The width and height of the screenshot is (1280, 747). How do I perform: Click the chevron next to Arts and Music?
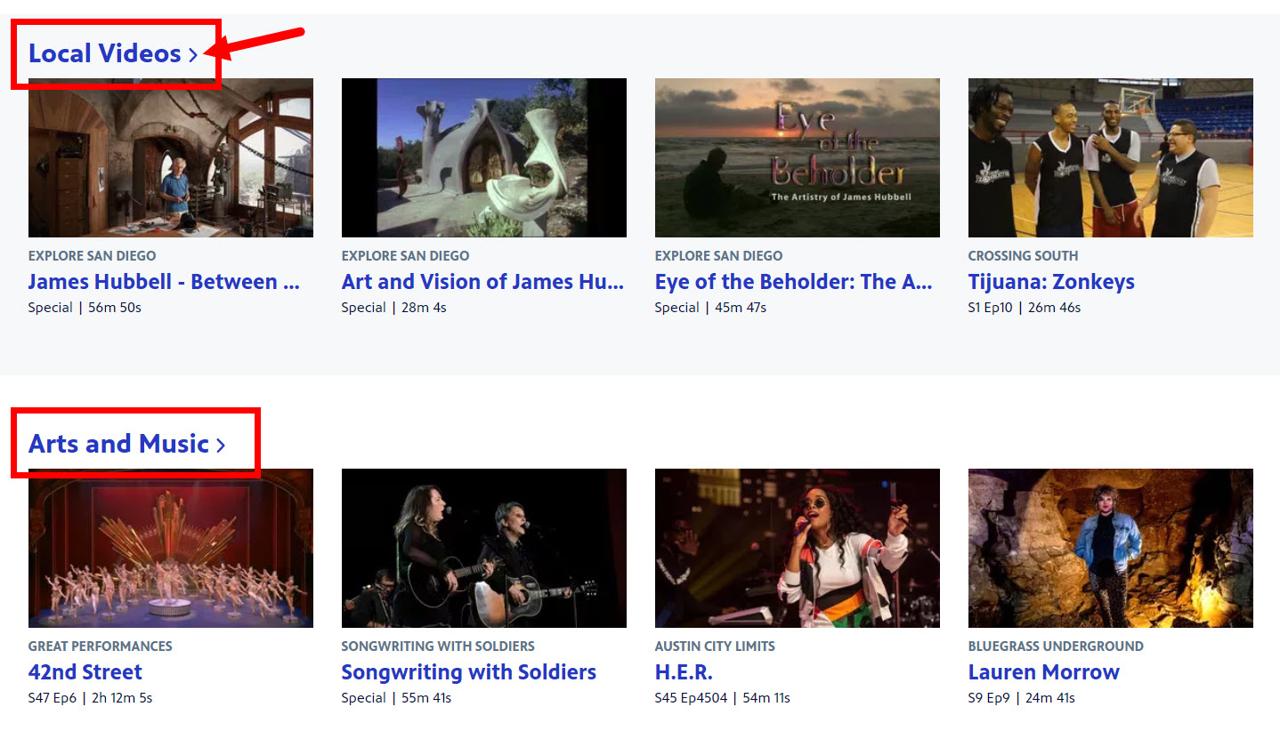[221, 446]
